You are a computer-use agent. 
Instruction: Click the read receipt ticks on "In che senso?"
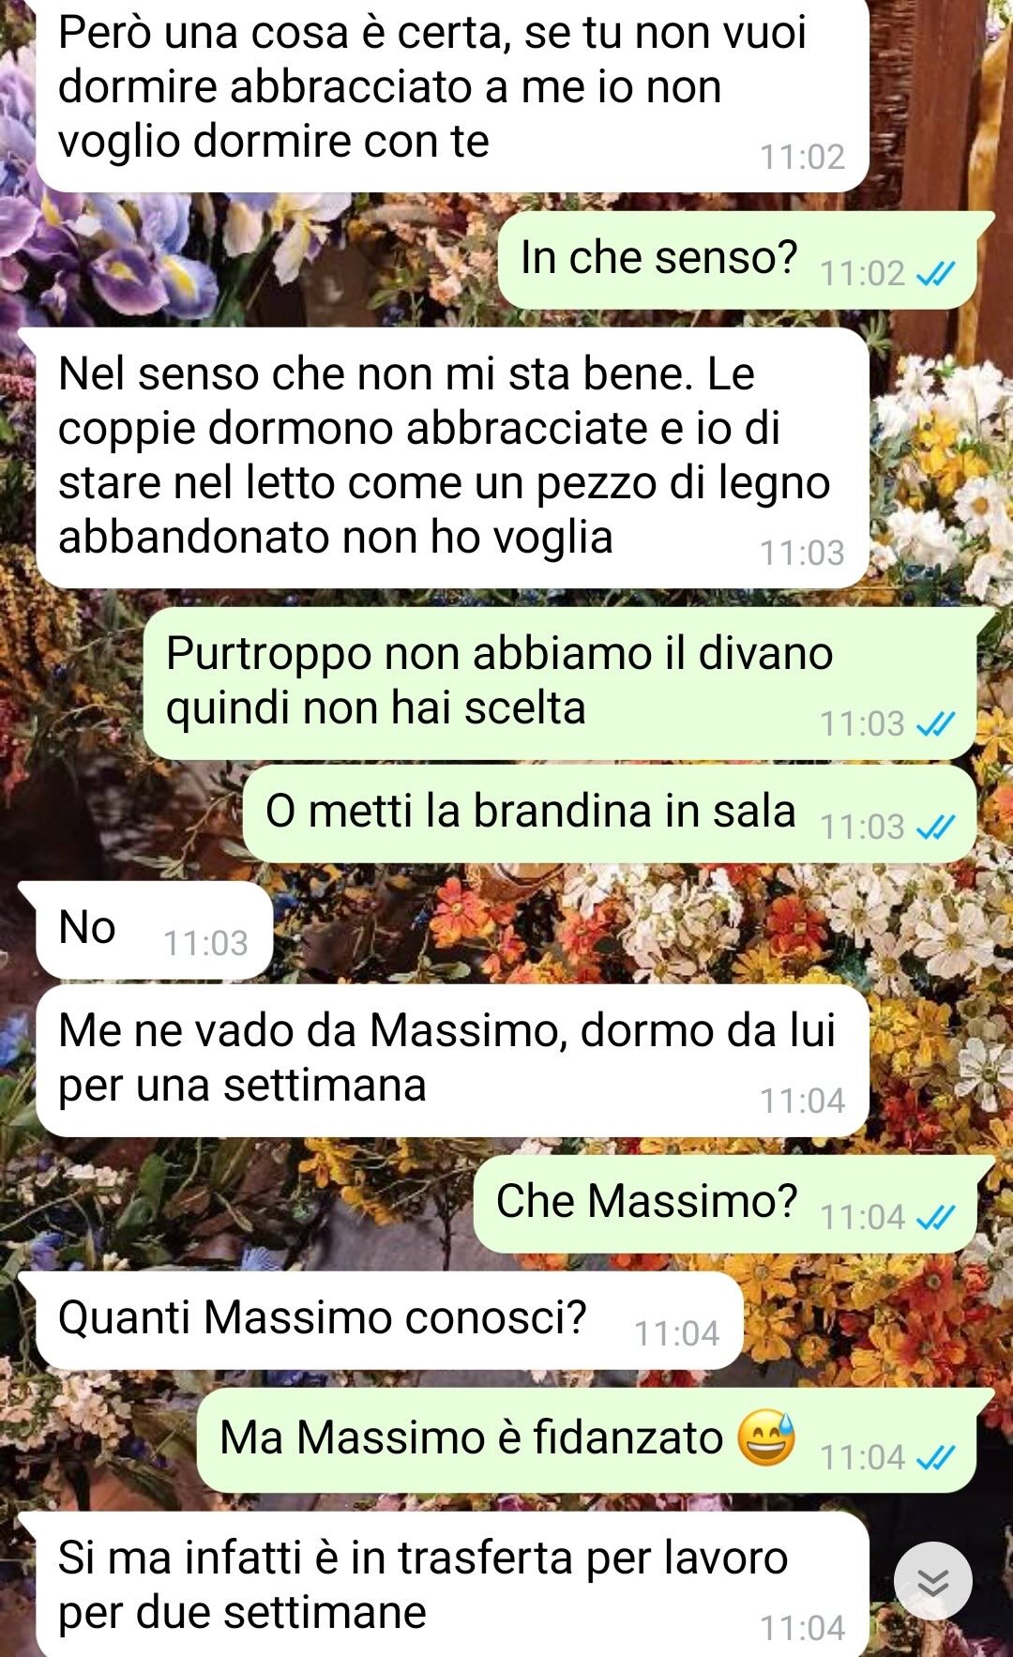tap(935, 273)
